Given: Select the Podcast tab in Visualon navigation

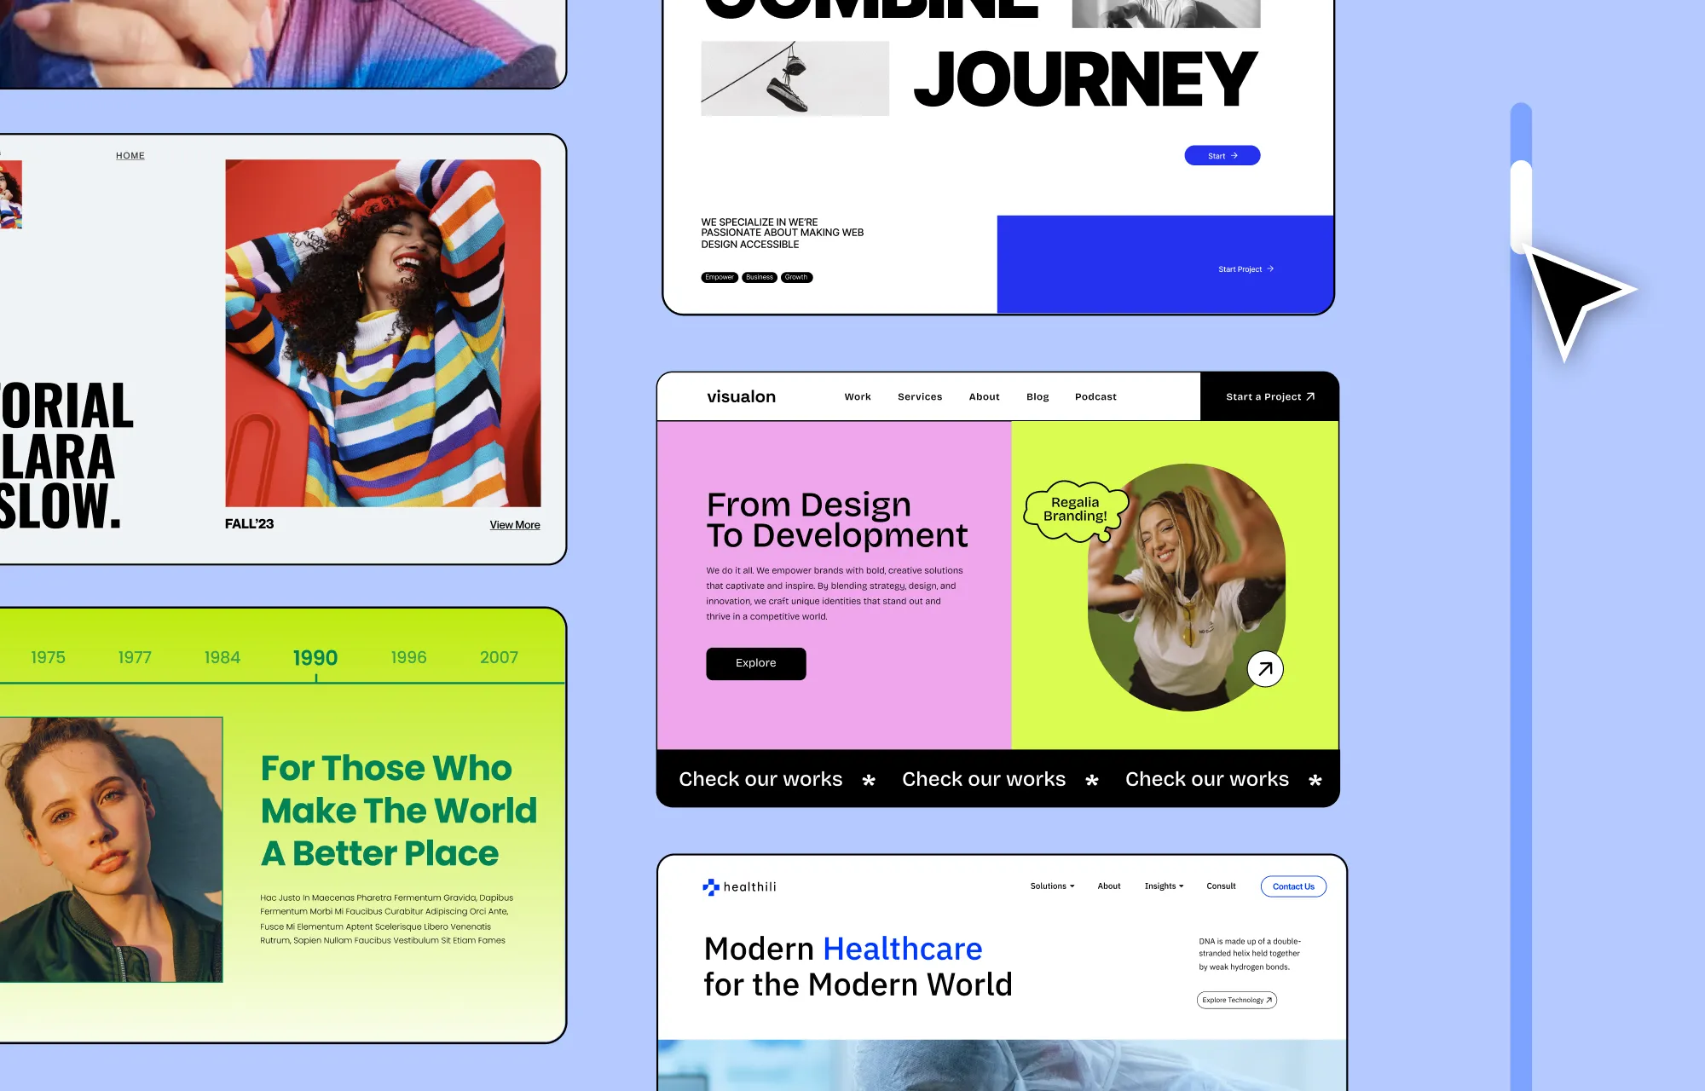Looking at the screenshot, I should 1096,395.
